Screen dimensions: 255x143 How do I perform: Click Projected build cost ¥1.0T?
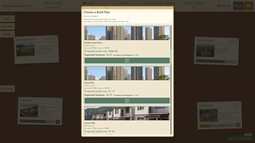click(100, 131)
